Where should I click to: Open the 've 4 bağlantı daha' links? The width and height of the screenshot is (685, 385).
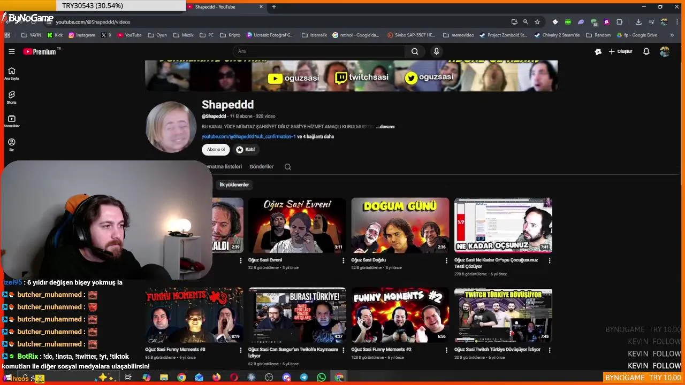tap(315, 136)
